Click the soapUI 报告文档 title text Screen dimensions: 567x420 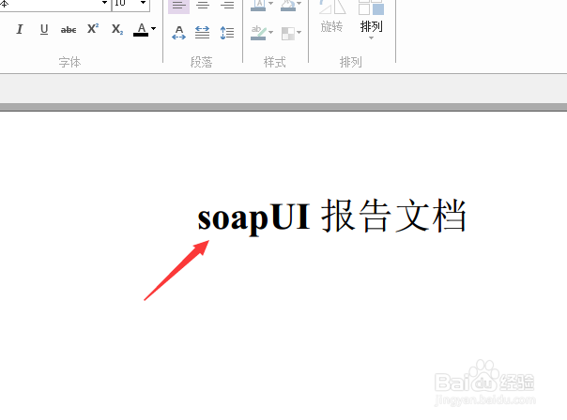click(332, 216)
